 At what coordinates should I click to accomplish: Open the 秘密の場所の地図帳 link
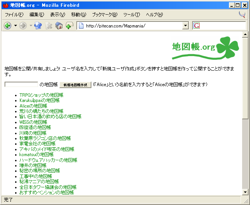pyautogui.click(x=39, y=171)
